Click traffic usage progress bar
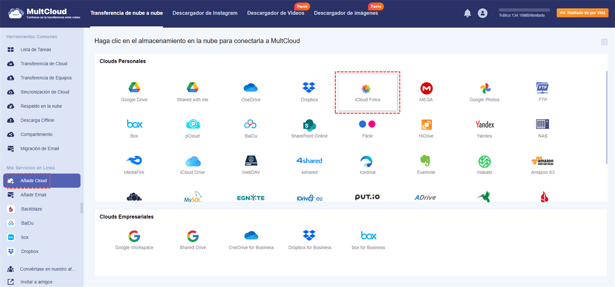This screenshot has height=287, width=615. 524,10
